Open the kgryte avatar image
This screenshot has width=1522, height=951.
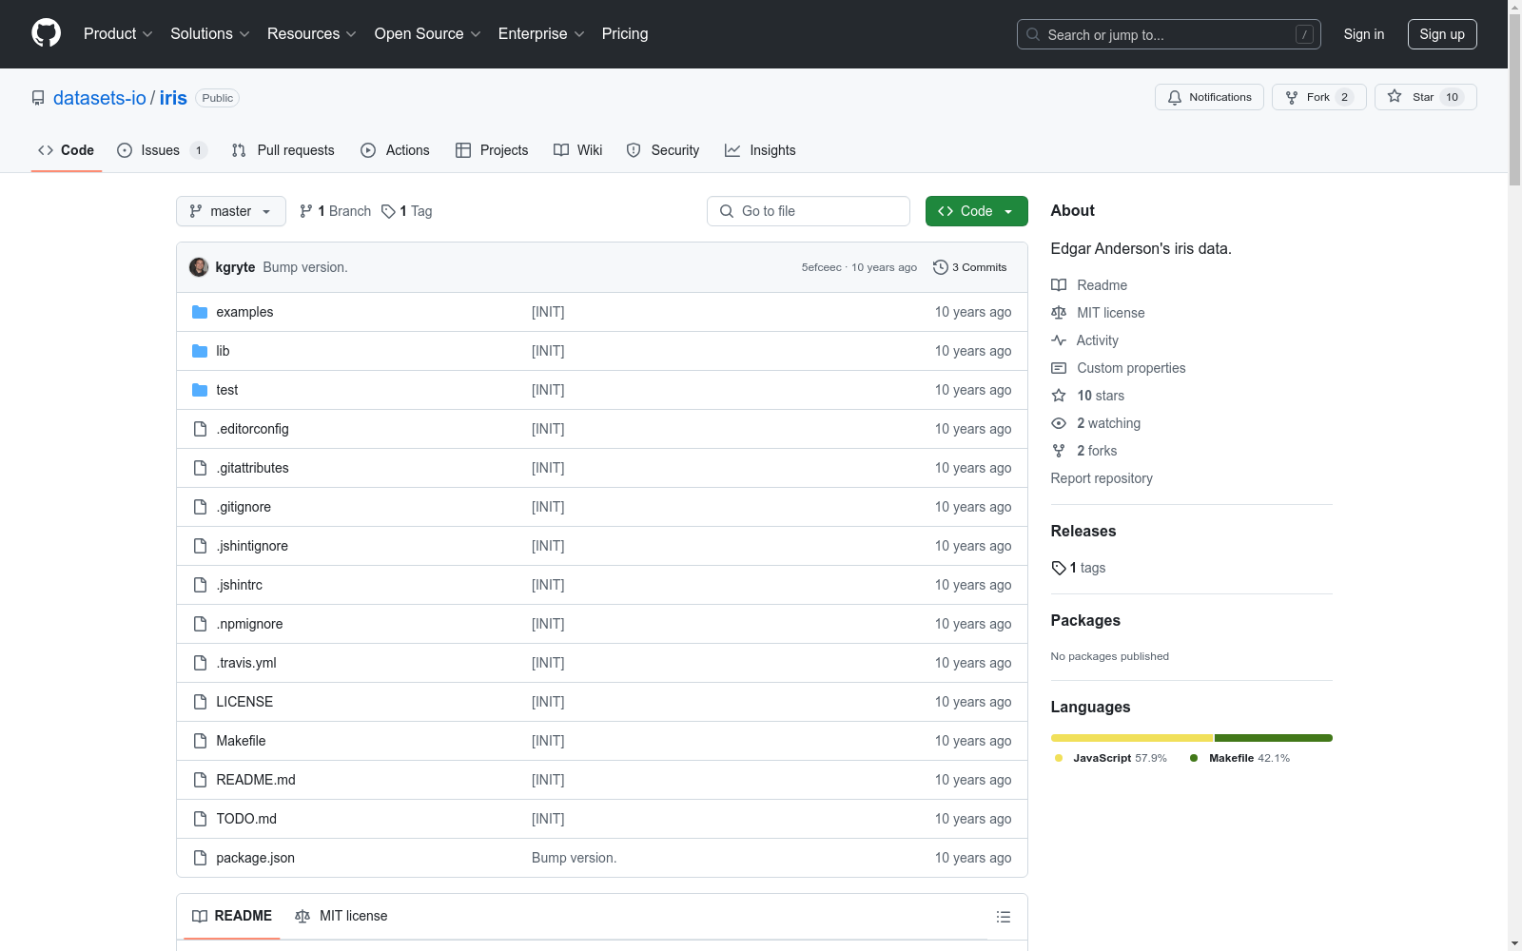(x=199, y=267)
